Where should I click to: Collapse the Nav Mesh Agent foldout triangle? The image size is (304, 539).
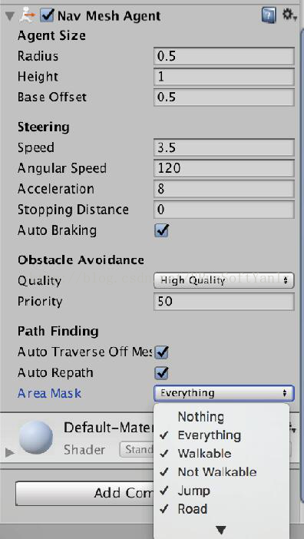tap(10, 16)
